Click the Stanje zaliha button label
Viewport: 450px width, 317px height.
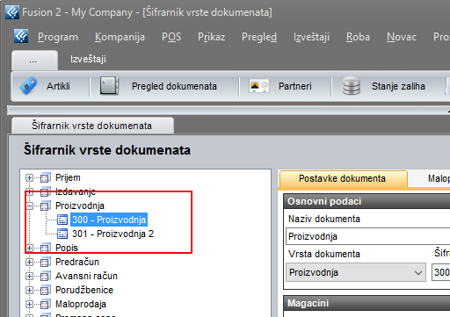click(x=398, y=86)
